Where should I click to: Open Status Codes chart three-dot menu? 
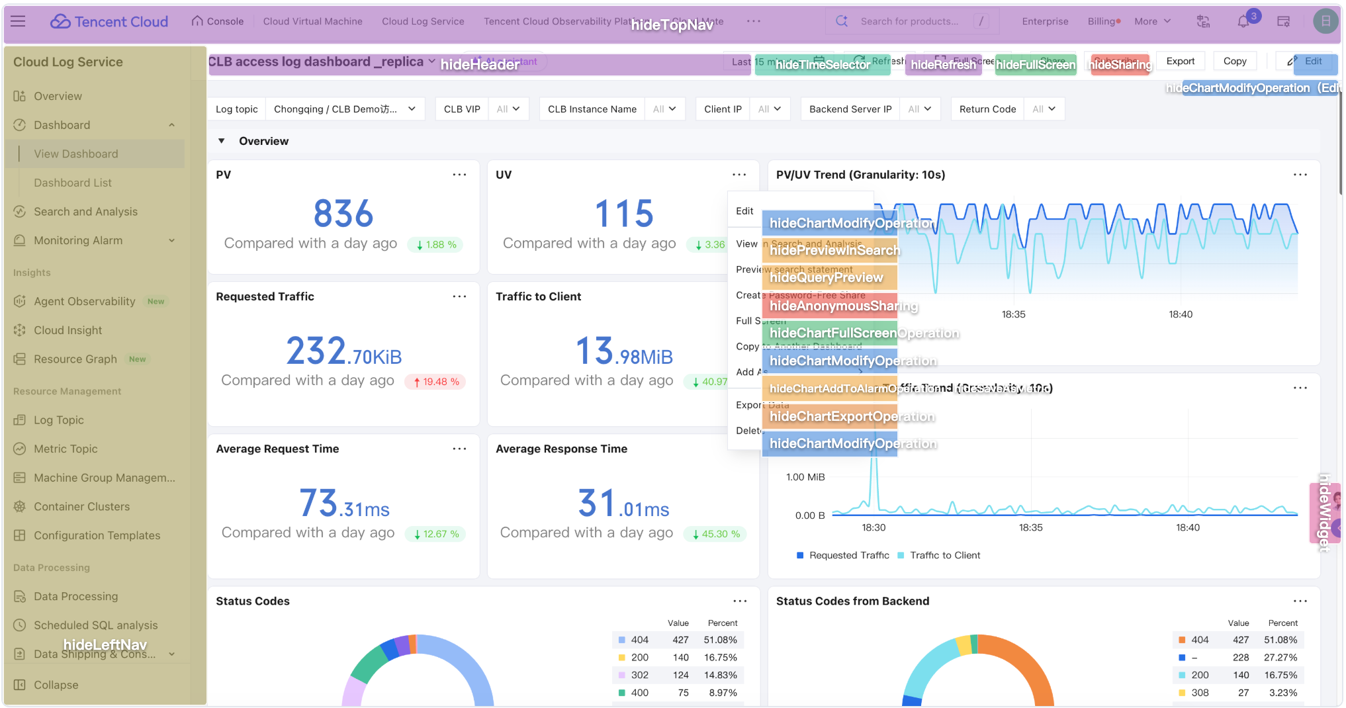coord(740,601)
